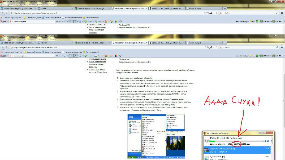The image size is (285, 160).
Task: Click 'Найти' button in topmost Yandex bar
Action: click(59, 21)
